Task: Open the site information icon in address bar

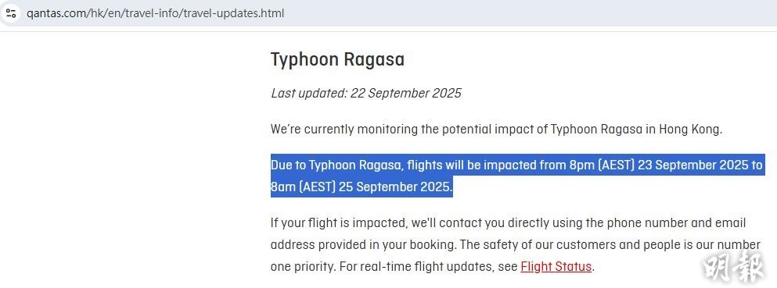Action: (11, 13)
